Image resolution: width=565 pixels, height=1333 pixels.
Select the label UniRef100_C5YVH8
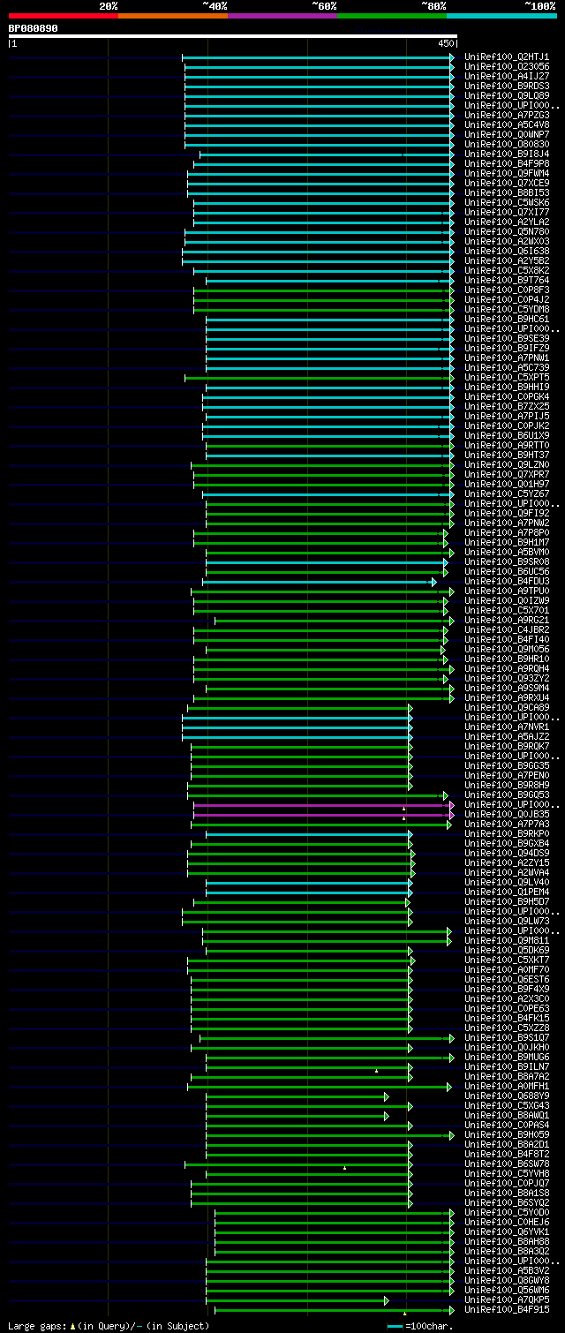(507, 1174)
